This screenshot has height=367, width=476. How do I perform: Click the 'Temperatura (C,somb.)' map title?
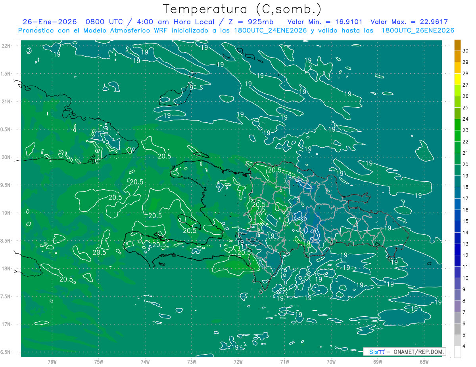pyautogui.click(x=242, y=9)
